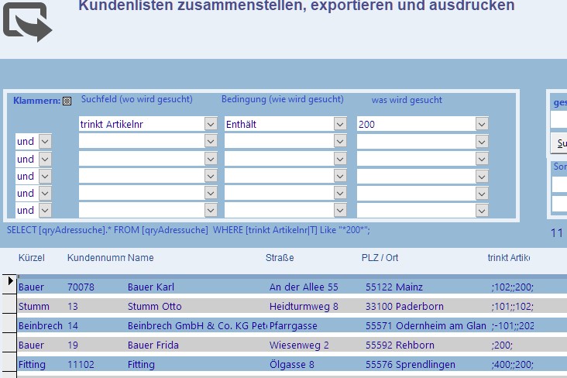Open dropdown of search value '200'
Viewport: 567px width, 378px height.
click(x=482, y=124)
